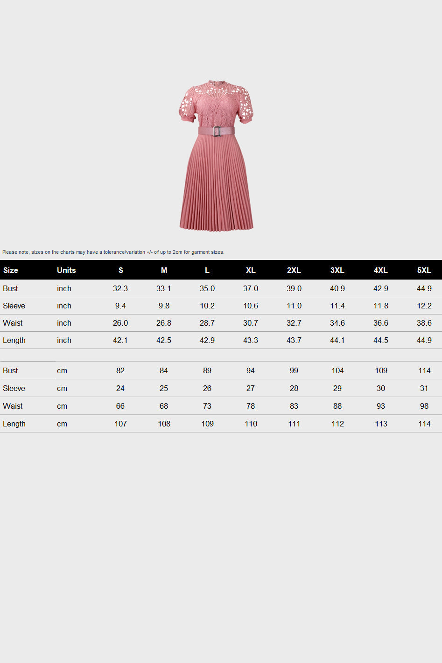Select the 5XL size column header
Viewport: 442px width, 663px height.
pos(424,270)
